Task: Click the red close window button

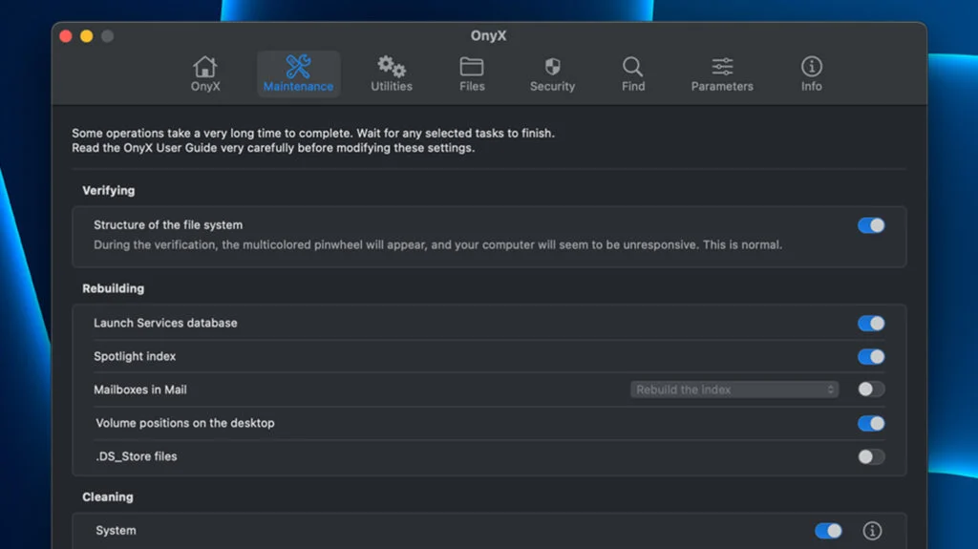Action: point(66,36)
